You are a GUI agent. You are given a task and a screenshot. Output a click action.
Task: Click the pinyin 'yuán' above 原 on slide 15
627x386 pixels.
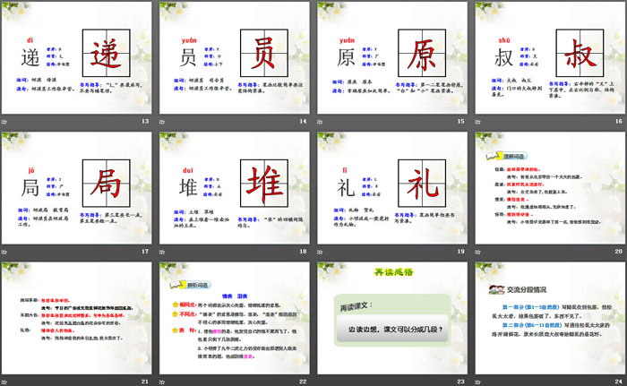[347, 40]
